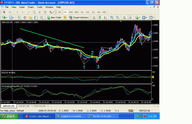This screenshot has width=192, height=124.
Task: Select the crosshair cursor tool
Action: [10, 12]
